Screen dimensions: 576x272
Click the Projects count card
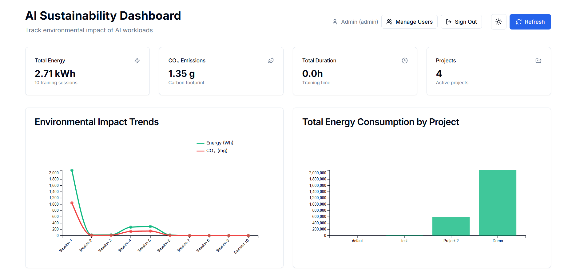pyautogui.click(x=488, y=71)
